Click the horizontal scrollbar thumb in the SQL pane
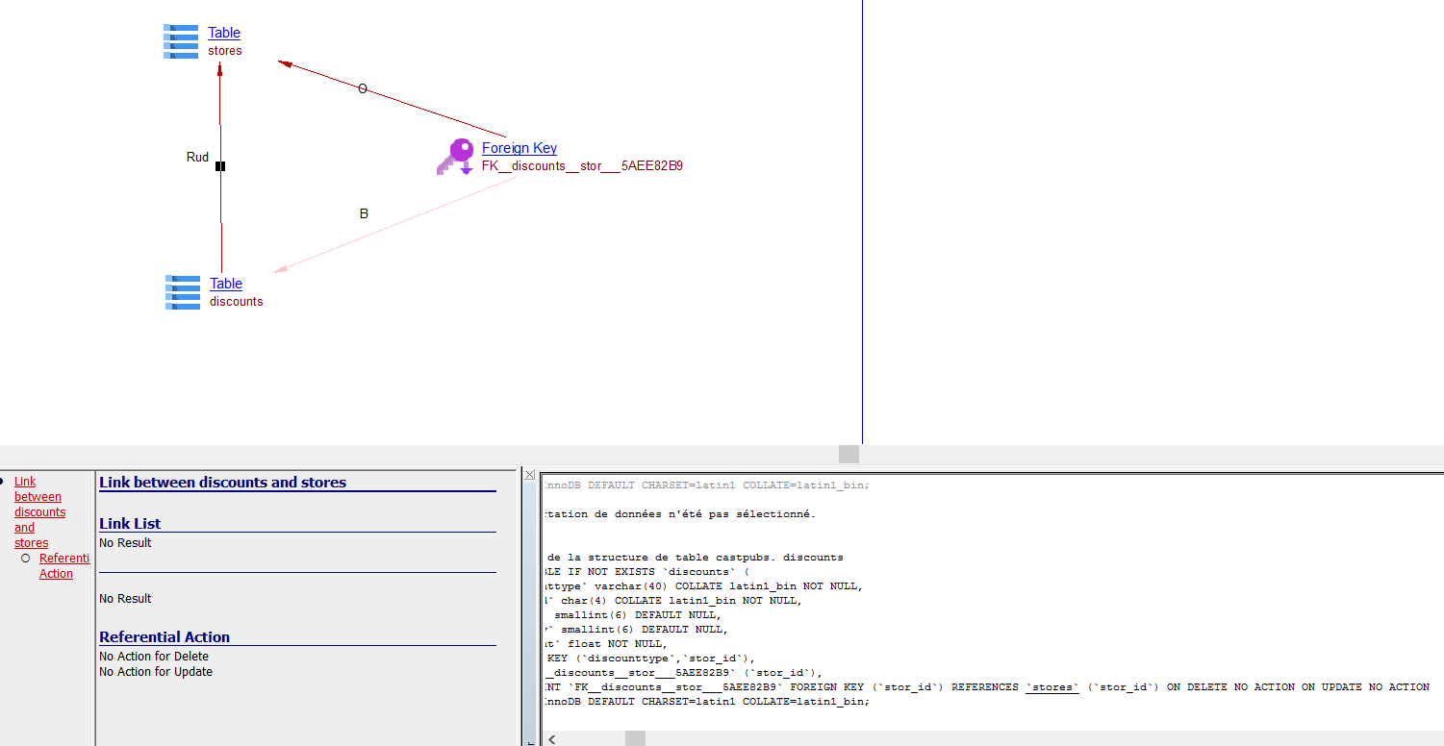This screenshot has width=1444, height=746. pyautogui.click(x=635, y=738)
